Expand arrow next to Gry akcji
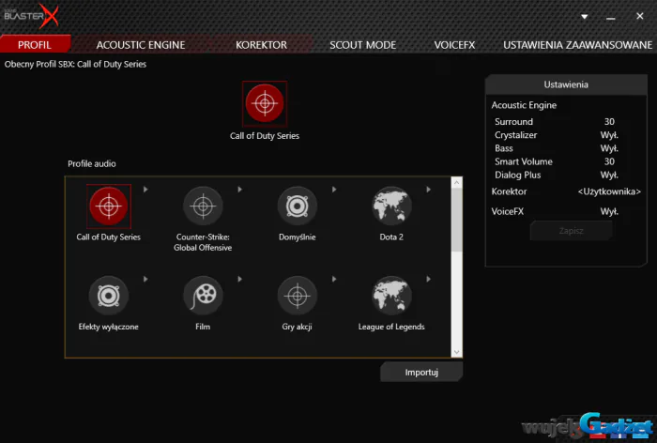 334,279
